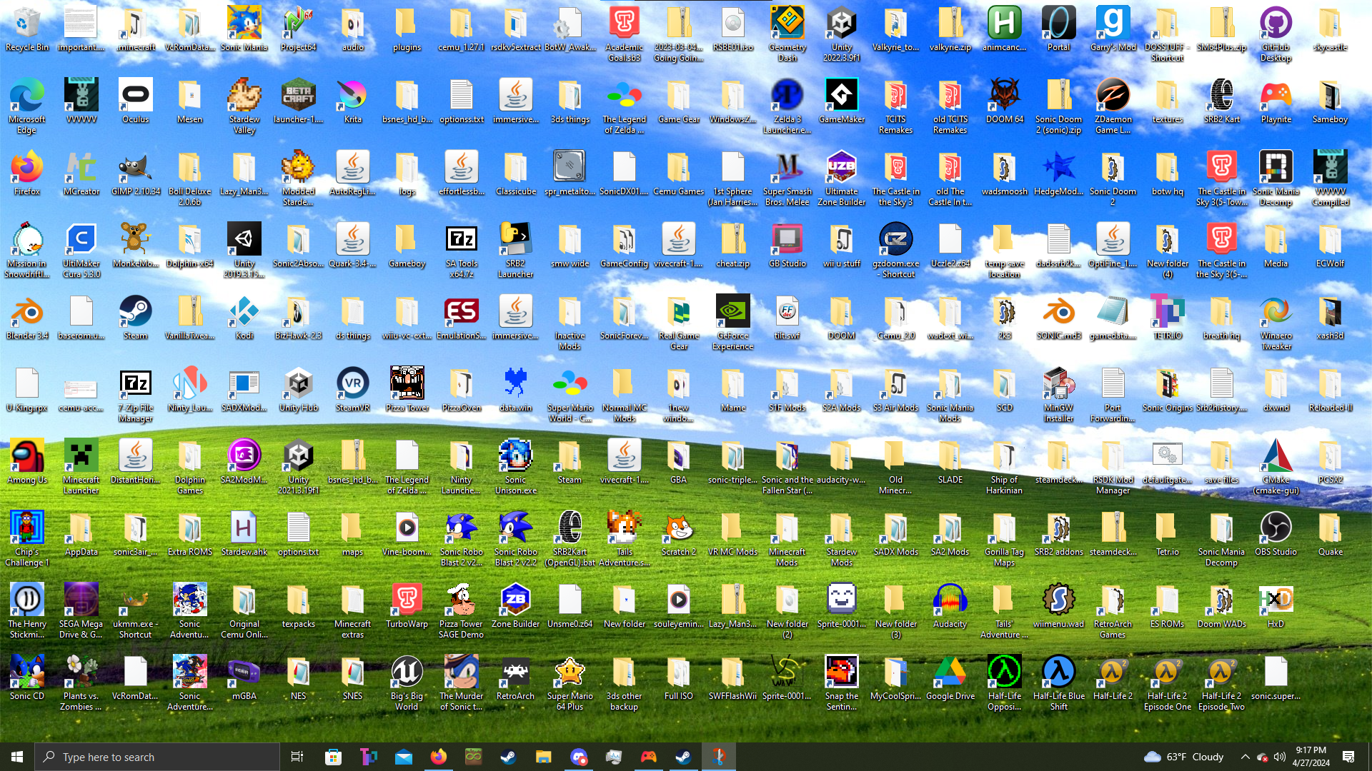This screenshot has width=1372, height=771.
Task: Open Microsoft Store from the taskbar
Action: 333,757
